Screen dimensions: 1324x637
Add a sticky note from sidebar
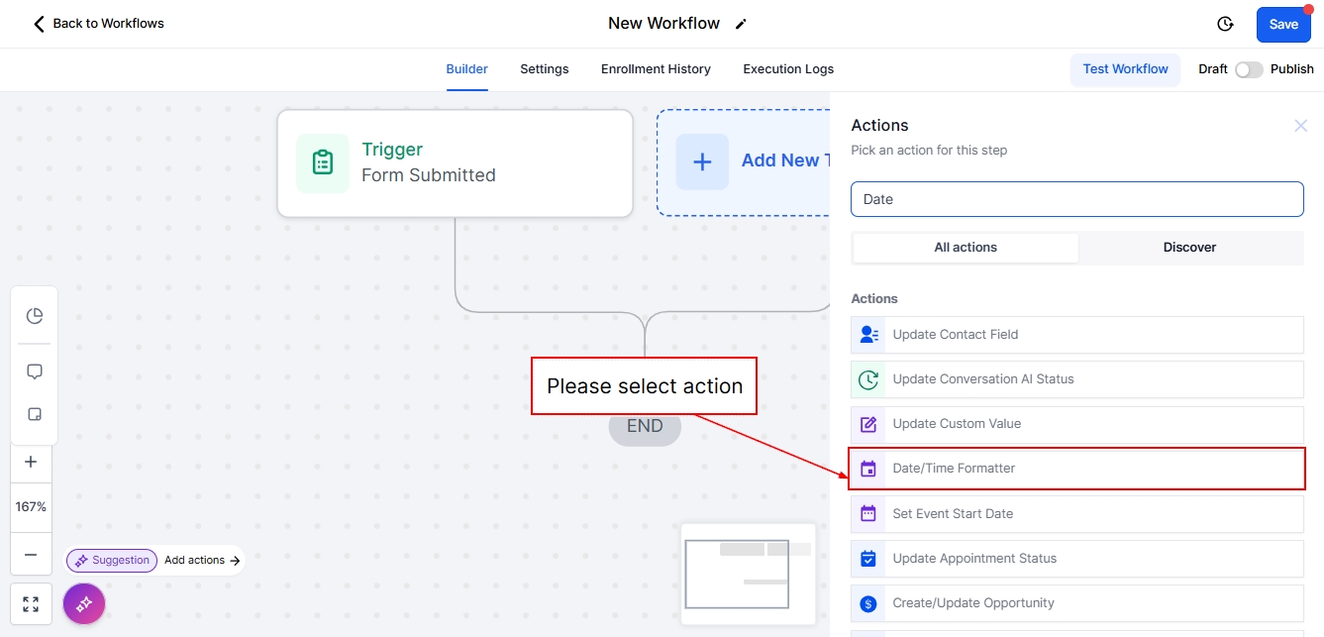point(35,415)
